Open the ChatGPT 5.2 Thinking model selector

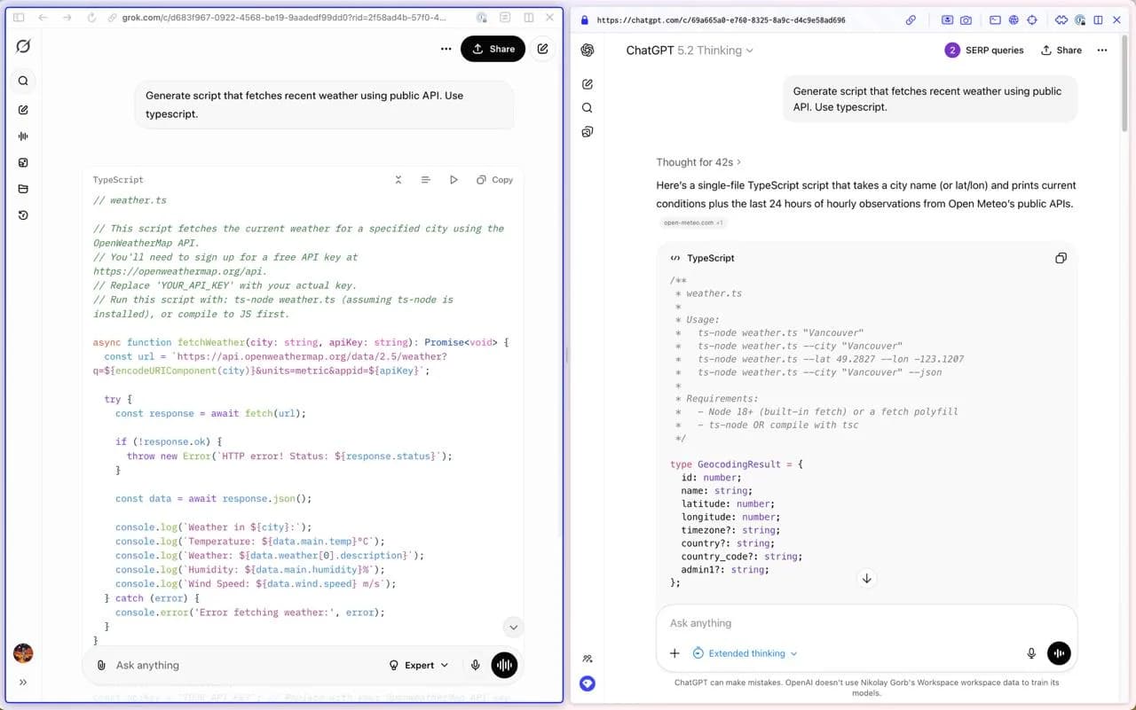click(x=690, y=51)
